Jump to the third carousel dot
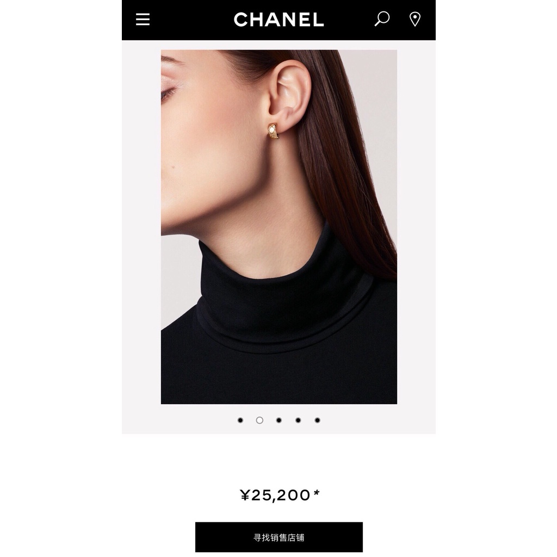Screen dimensions: 557x557 point(279,420)
